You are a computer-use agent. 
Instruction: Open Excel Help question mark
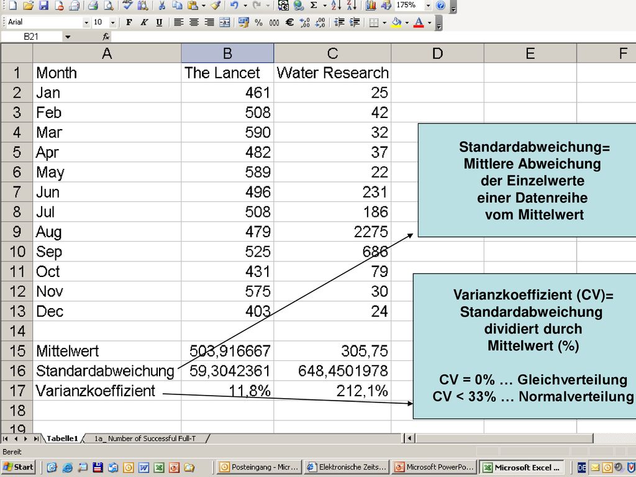click(x=440, y=5)
